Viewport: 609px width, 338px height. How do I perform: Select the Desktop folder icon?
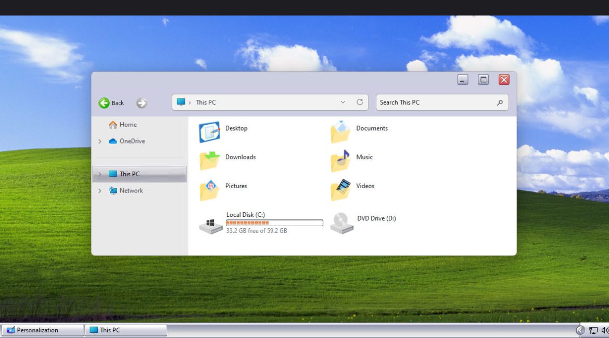click(209, 132)
